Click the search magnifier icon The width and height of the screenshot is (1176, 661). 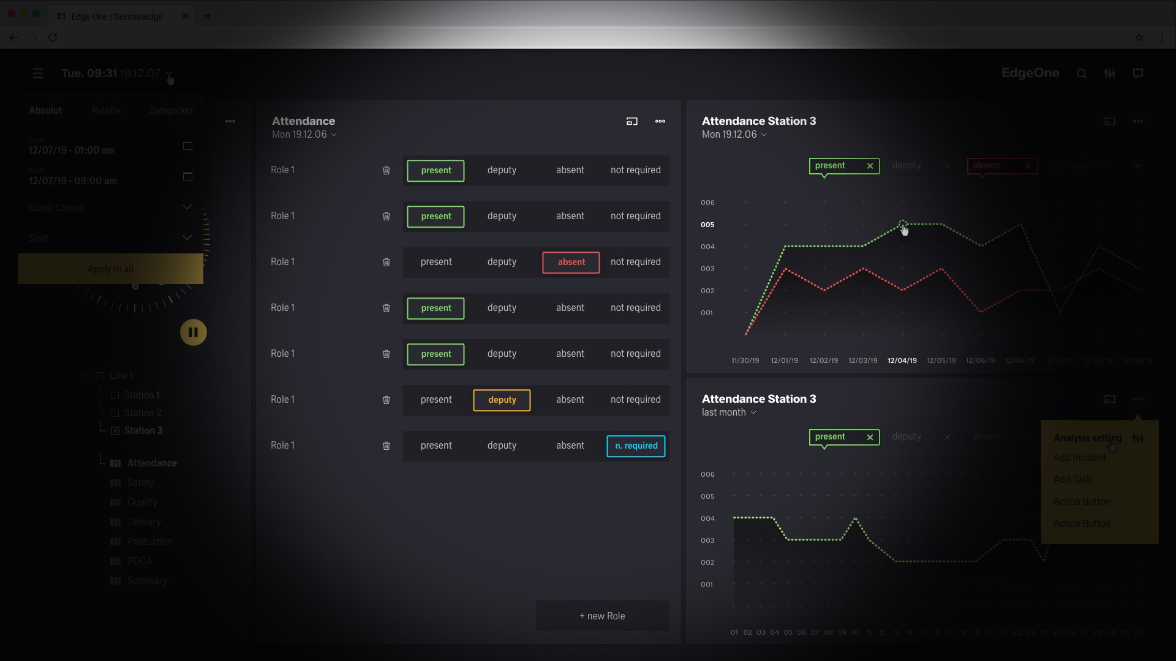(x=1082, y=73)
